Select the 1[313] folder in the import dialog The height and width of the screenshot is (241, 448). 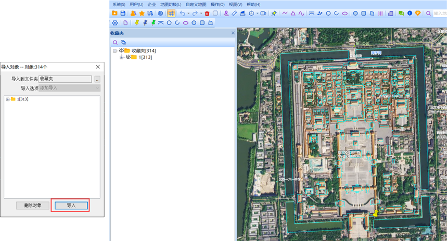(x=22, y=99)
